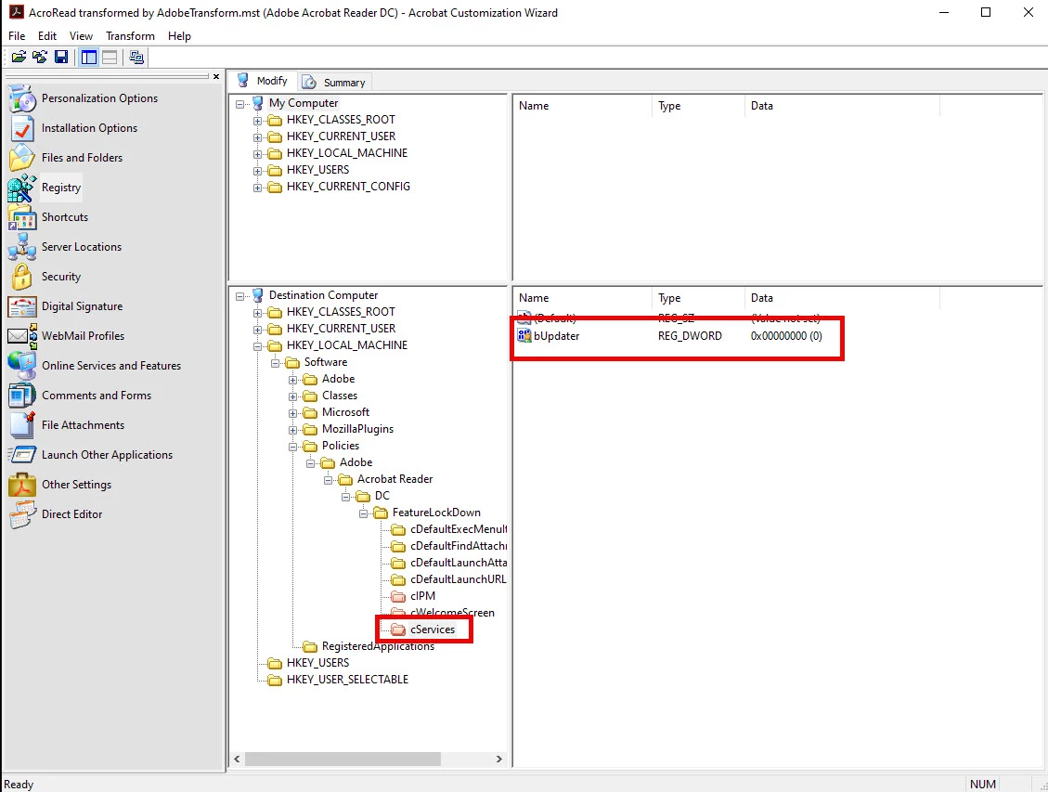
Task: Sort destination values by Name column header
Action: click(x=582, y=298)
